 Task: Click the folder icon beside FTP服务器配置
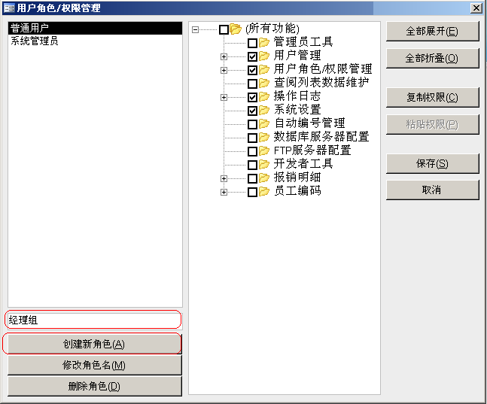point(264,151)
